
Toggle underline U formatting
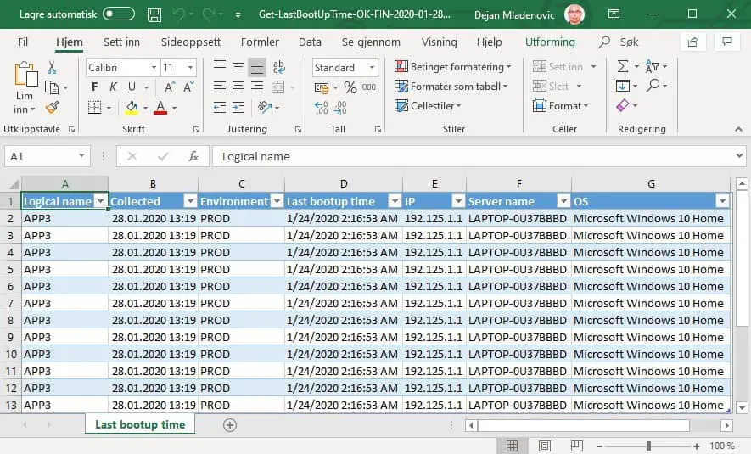[x=132, y=87]
